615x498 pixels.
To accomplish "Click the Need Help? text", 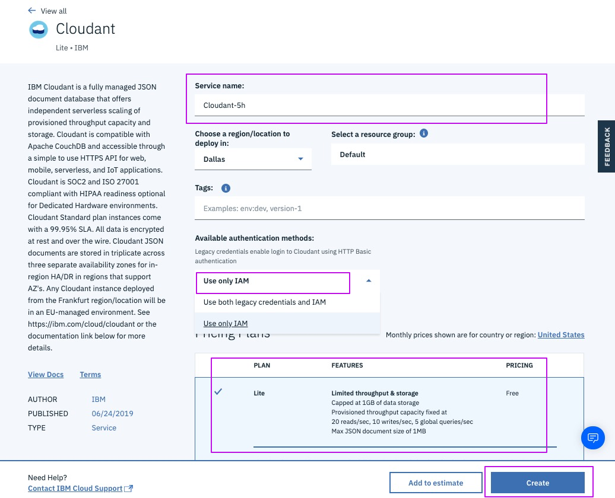I will [x=47, y=477].
